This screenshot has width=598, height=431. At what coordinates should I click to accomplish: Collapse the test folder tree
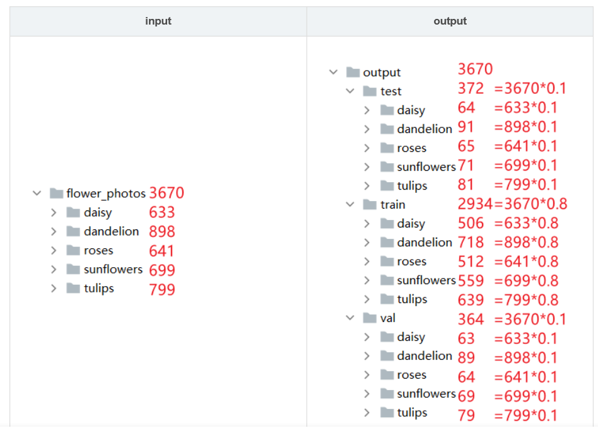[351, 91]
